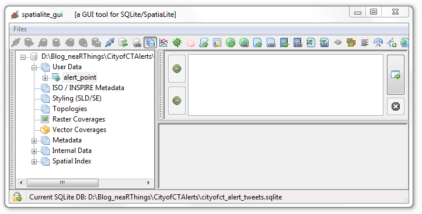Select the alert_point table

coord(80,77)
